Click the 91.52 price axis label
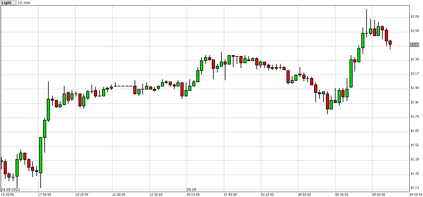The width and height of the screenshot is (423, 197). pyautogui.click(x=415, y=145)
